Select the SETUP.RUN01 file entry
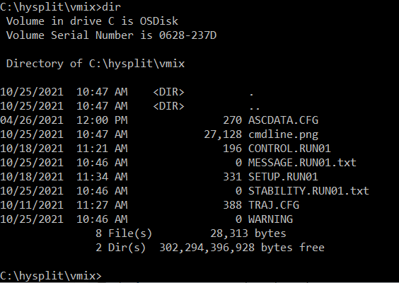This screenshot has width=399, height=283. point(283,177)
